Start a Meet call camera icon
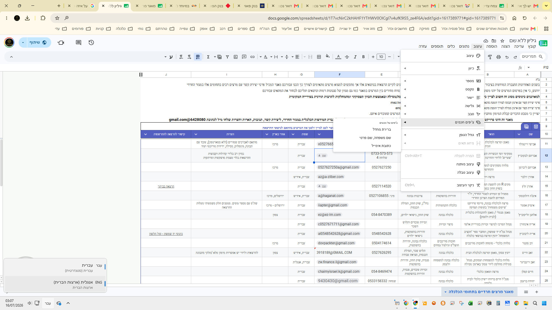This screenshot has width=552, height=310. point(61,42)
